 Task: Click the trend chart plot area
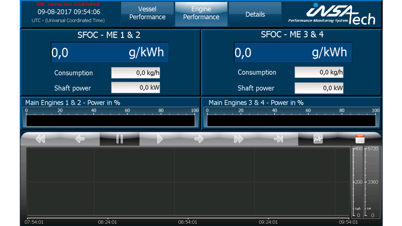[x=188, y=181]
